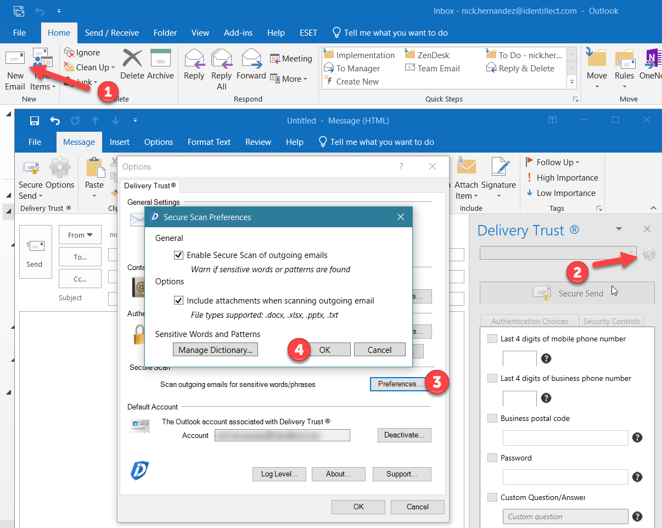Click the New Email icon in Outlook
This screenshot has width=662, height=528.
[15, 58]
